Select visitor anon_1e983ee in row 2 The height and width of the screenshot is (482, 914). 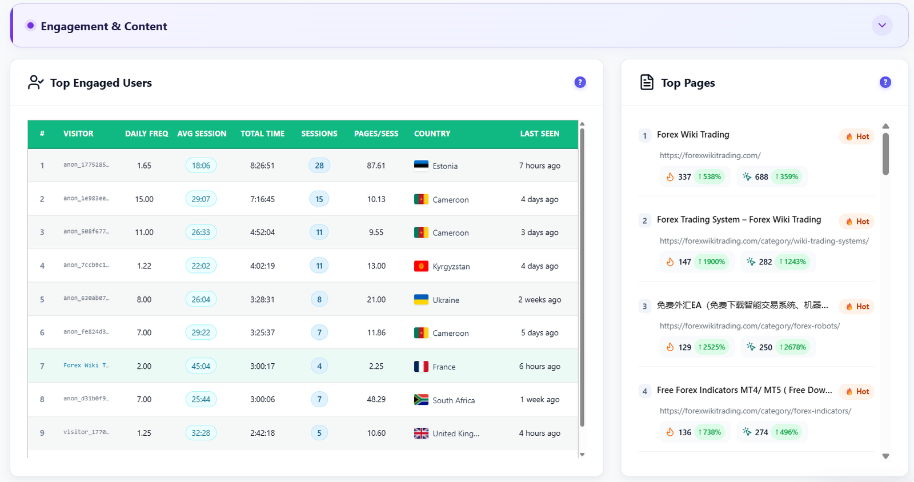[x=86, y=198]
